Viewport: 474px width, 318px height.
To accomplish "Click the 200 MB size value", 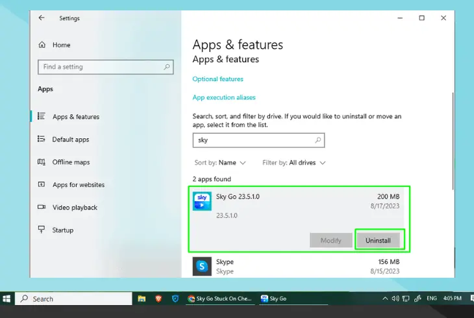I will [388, 197].
